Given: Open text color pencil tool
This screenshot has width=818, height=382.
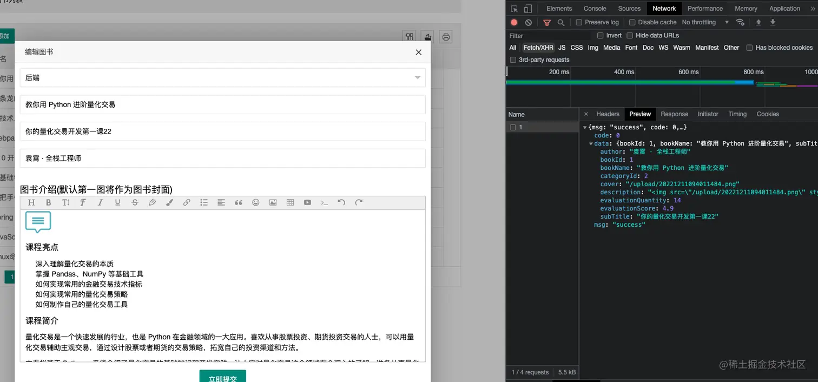Looking at the screenshot, I should pos(152,202).
